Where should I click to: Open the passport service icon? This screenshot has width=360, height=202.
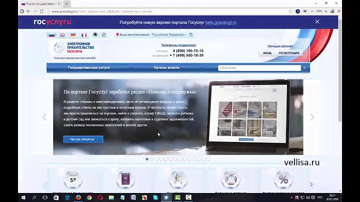[x=122, y=178]
